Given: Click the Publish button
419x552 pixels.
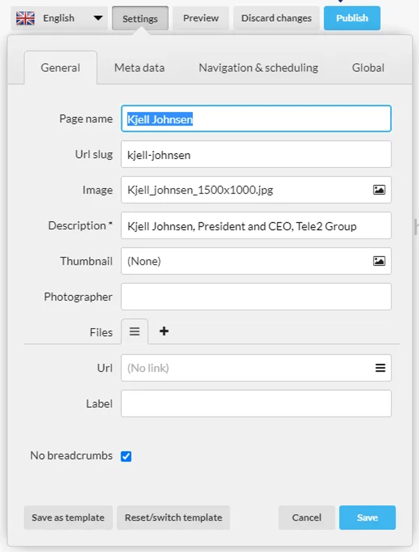Looking at the screenshot, I should point(352,18).
